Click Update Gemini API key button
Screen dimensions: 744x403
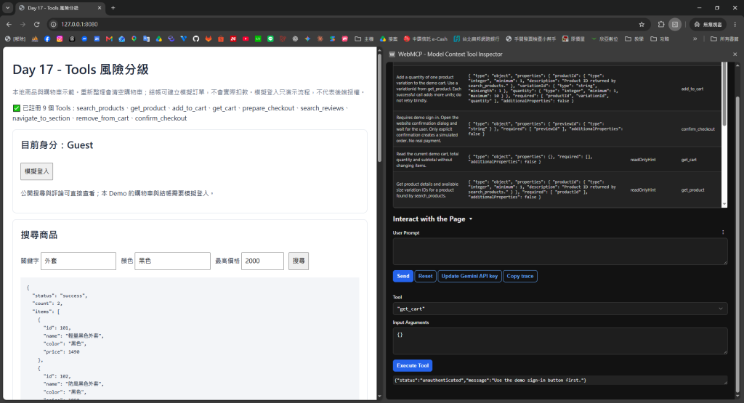(x=469, y=276)
